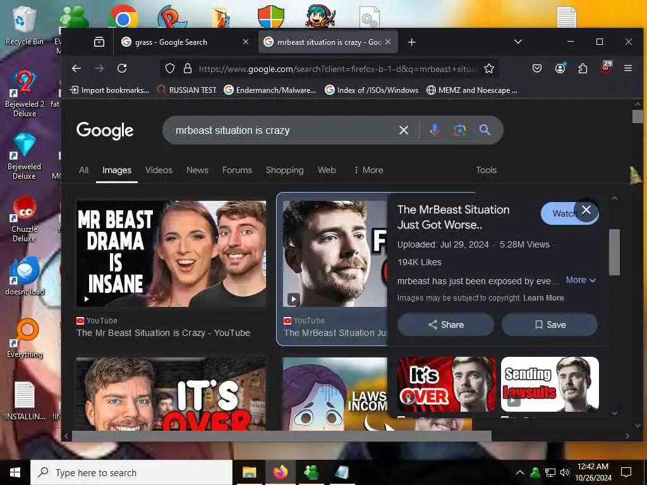Open the Tools search options
The width and height of the screenshot is (647, 485).
[x=486, y=170]
